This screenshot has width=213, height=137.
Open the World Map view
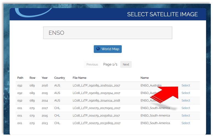tap(108, 49)
